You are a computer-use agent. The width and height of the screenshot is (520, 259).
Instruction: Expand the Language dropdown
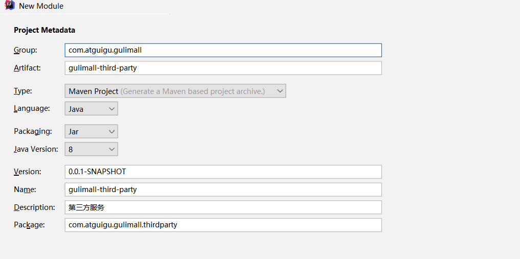(91, 109)
